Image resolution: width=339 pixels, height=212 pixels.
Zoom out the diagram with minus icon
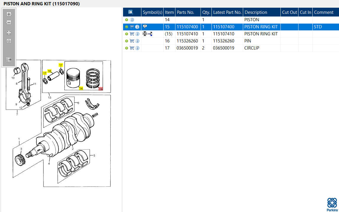coord(9,22)
